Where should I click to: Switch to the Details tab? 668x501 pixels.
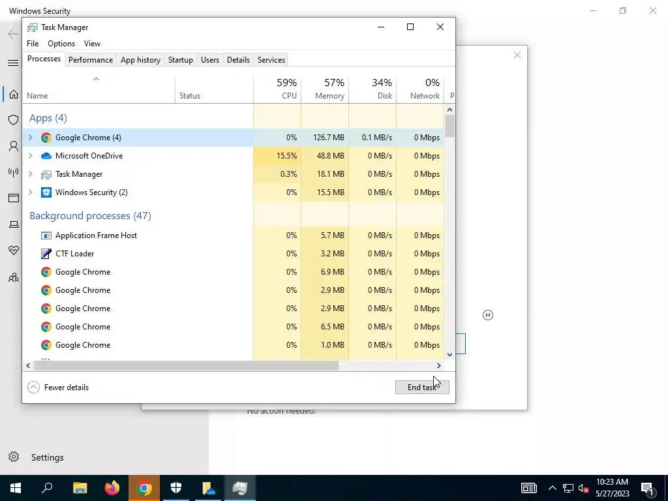(x=238, y=60)
